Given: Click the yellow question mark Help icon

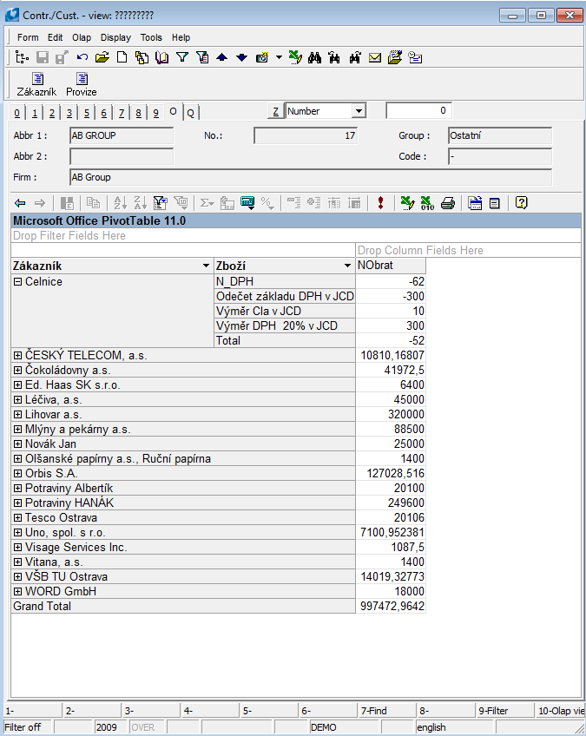Looking at the screenshot, I should (521, 203).
